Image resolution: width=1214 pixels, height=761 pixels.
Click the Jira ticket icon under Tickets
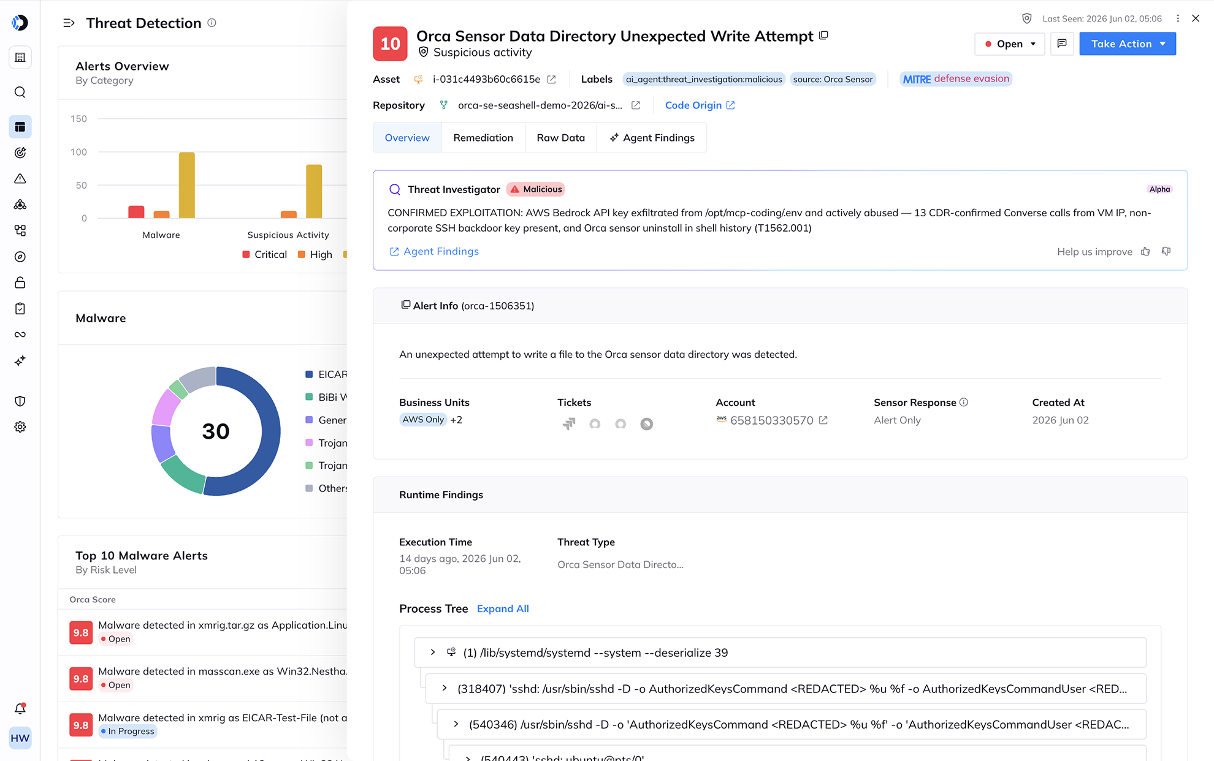569,424
